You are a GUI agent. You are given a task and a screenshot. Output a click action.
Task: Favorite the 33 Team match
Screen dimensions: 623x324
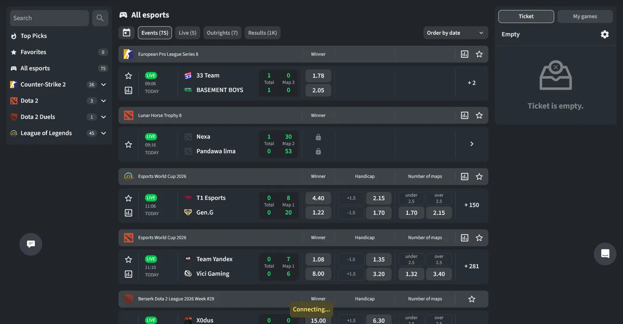129,76
